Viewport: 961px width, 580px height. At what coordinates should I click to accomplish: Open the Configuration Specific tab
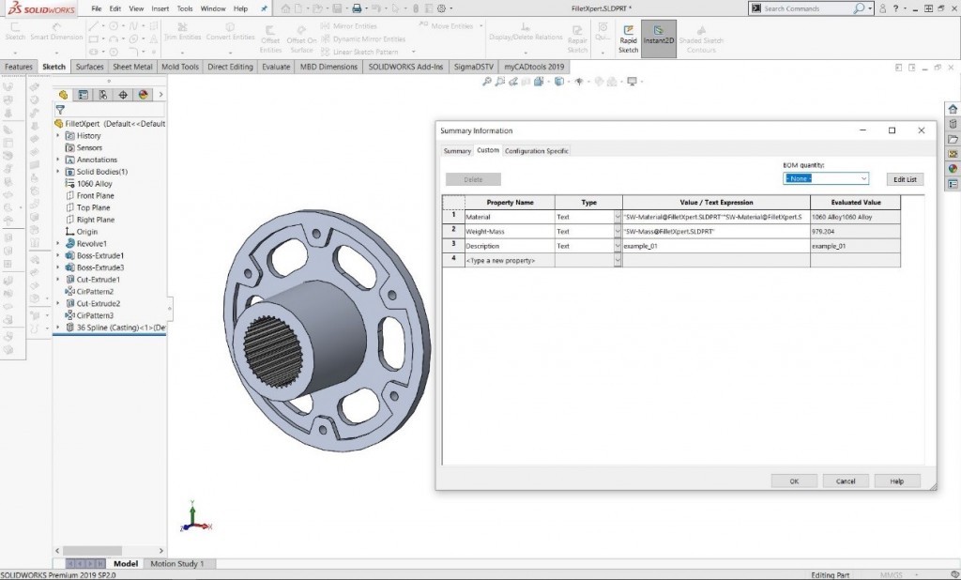(536, 151)
